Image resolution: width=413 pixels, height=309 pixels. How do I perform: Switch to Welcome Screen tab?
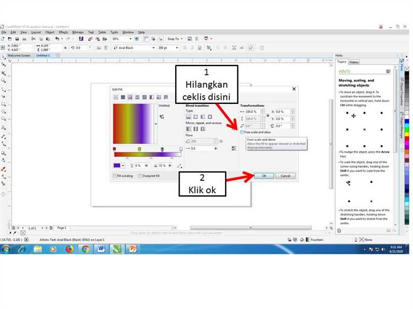[19, 56]
